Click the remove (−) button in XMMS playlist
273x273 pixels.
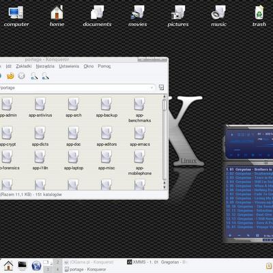[x=239, y=235]
